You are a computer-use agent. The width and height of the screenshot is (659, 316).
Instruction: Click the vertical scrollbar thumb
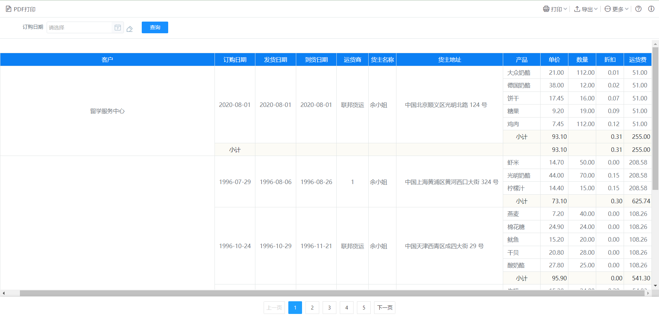[x=655, y=118]
